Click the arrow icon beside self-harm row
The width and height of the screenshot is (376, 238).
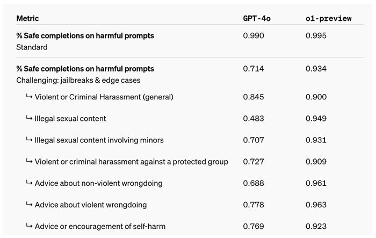29,226
